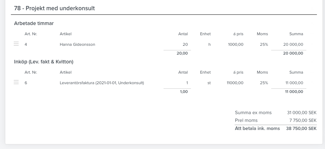
Task: Click quantity 1 in purchases row
Action: click(187, 83)
